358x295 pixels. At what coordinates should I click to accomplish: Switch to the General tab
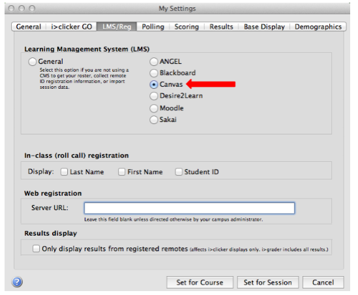click(x=29, y=27)
